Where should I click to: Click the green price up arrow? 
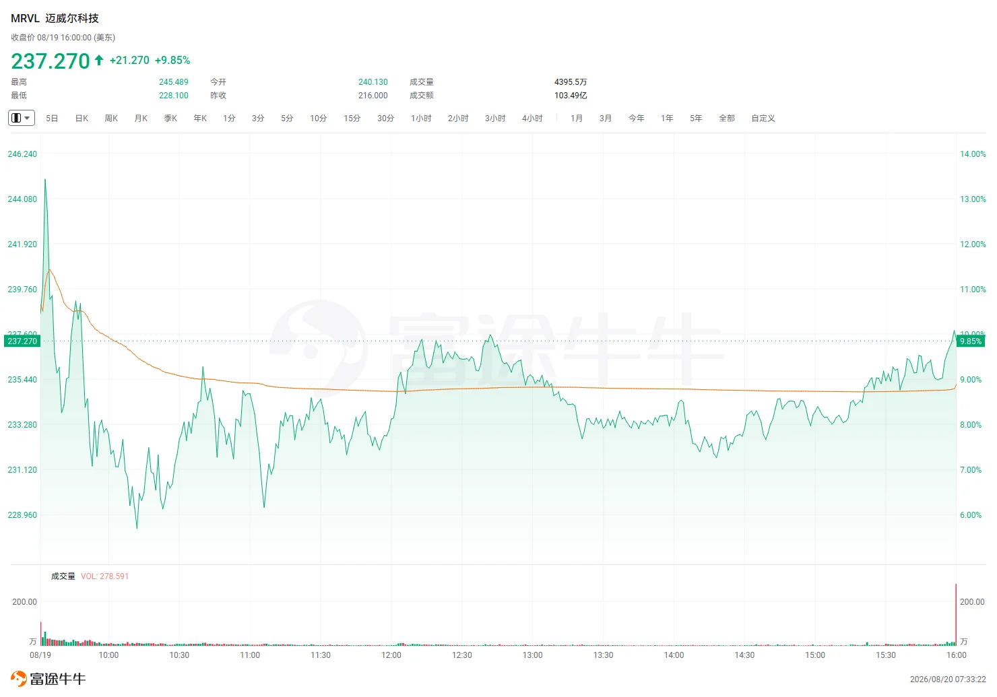pyautogui.click(x=99, y=60)
